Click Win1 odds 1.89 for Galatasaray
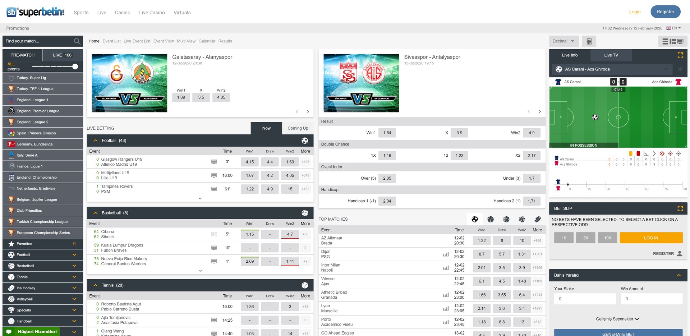 coord(181,97)
